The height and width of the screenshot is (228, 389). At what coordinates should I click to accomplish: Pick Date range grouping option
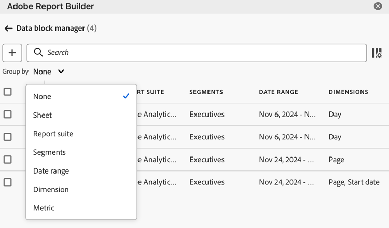tap(51, 171)
